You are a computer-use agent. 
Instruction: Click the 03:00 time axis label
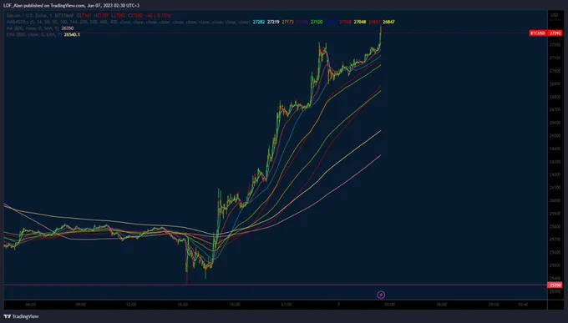click(390, 305)
